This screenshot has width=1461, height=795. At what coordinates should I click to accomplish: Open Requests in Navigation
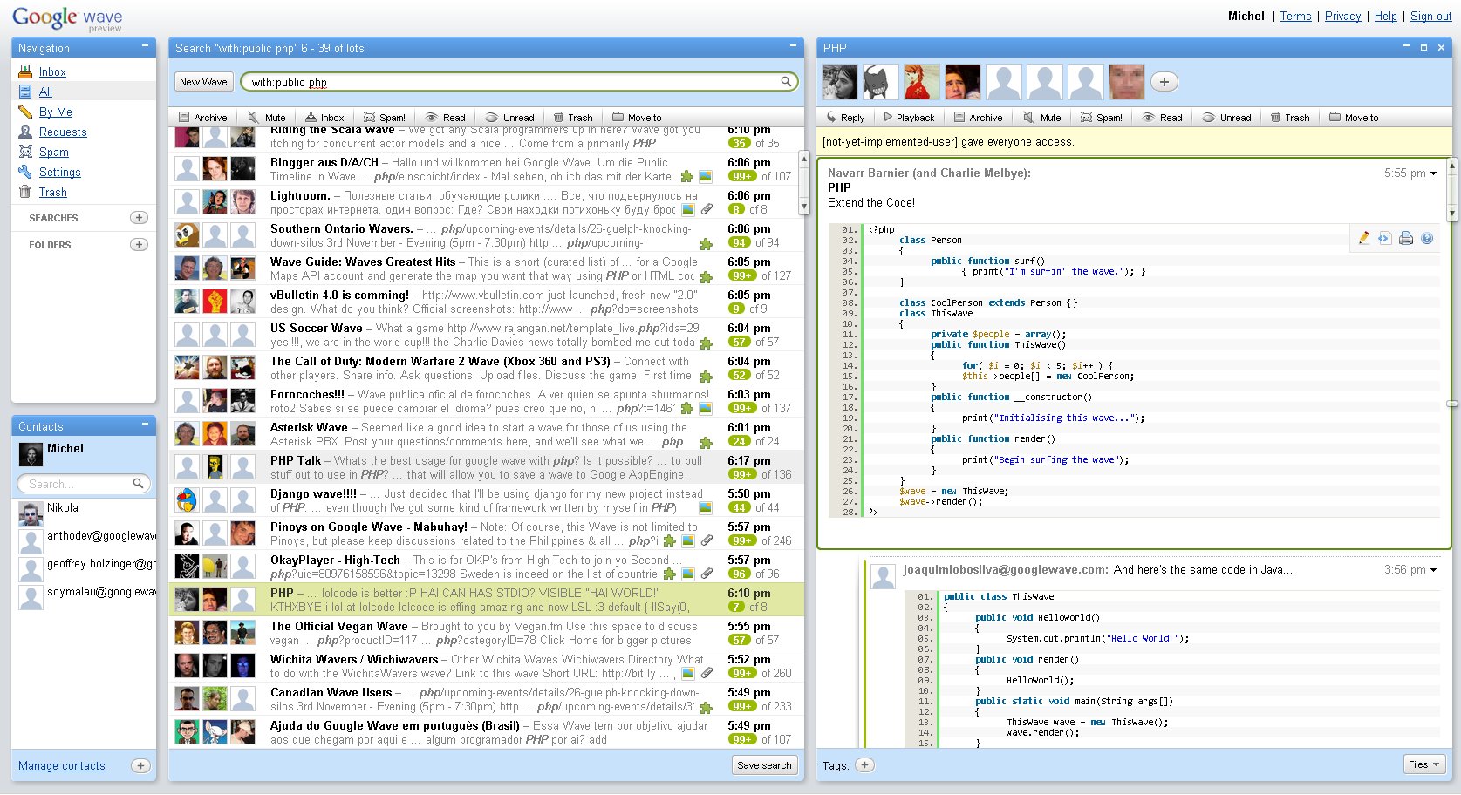tap(63, 132)
